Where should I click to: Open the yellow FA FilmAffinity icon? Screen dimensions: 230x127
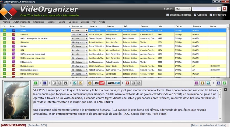90,83
